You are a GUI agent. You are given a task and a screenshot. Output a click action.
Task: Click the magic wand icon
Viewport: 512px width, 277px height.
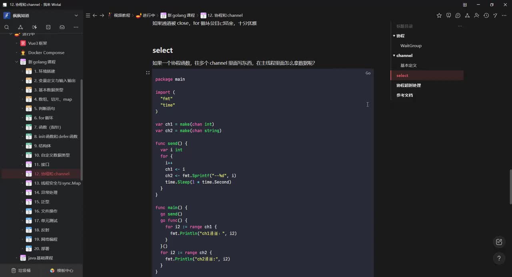495,15
